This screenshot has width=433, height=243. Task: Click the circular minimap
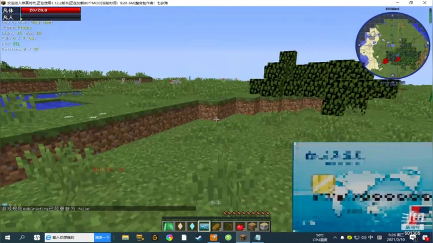(x=393, y=46)
